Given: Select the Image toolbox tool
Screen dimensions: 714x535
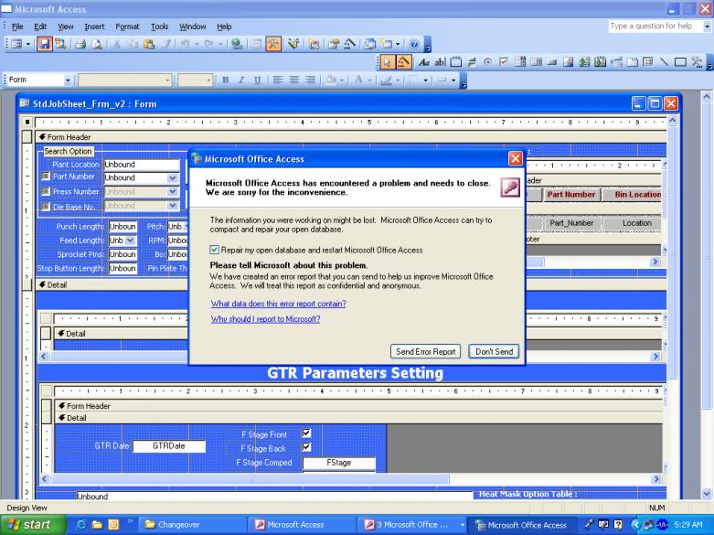Looking at the screenshot, I should tap(568, 62).
